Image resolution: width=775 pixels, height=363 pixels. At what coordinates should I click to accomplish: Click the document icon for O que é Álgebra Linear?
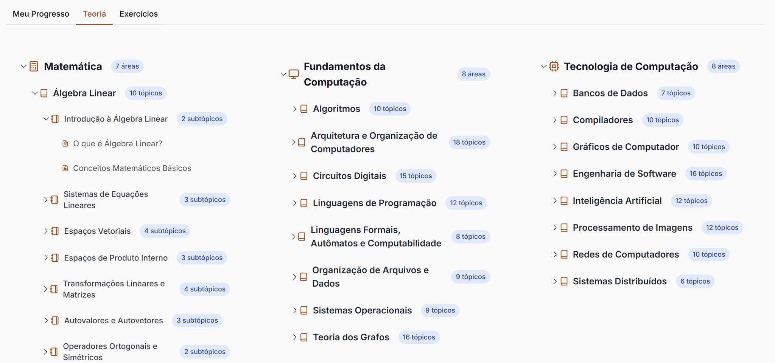(65, 144)
